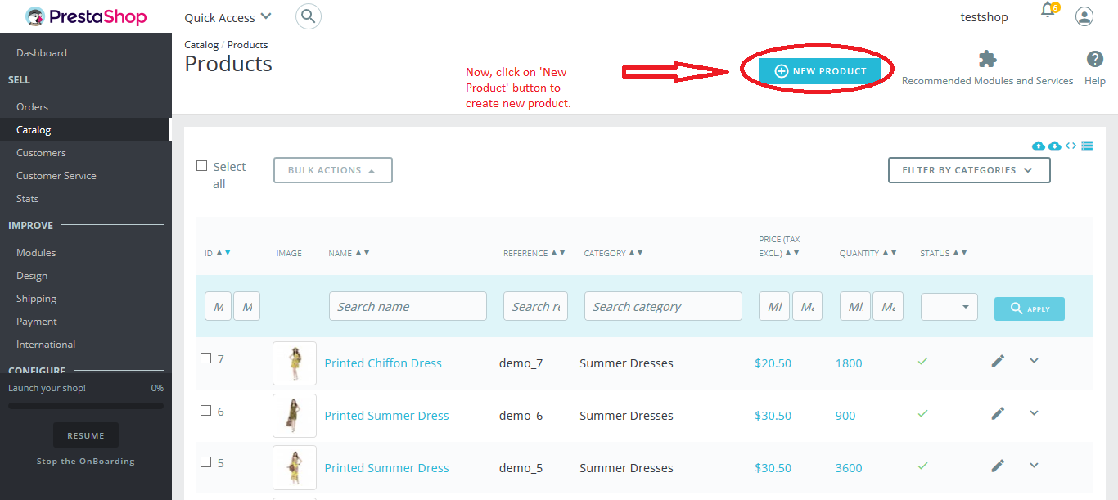The image size is (1118, 500).
Task: Click the show SQL query code icon
Action: point(1071,146)
